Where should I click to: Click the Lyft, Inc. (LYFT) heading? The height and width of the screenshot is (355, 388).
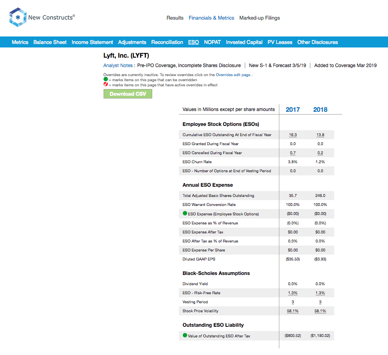click(x=126, y=55)
